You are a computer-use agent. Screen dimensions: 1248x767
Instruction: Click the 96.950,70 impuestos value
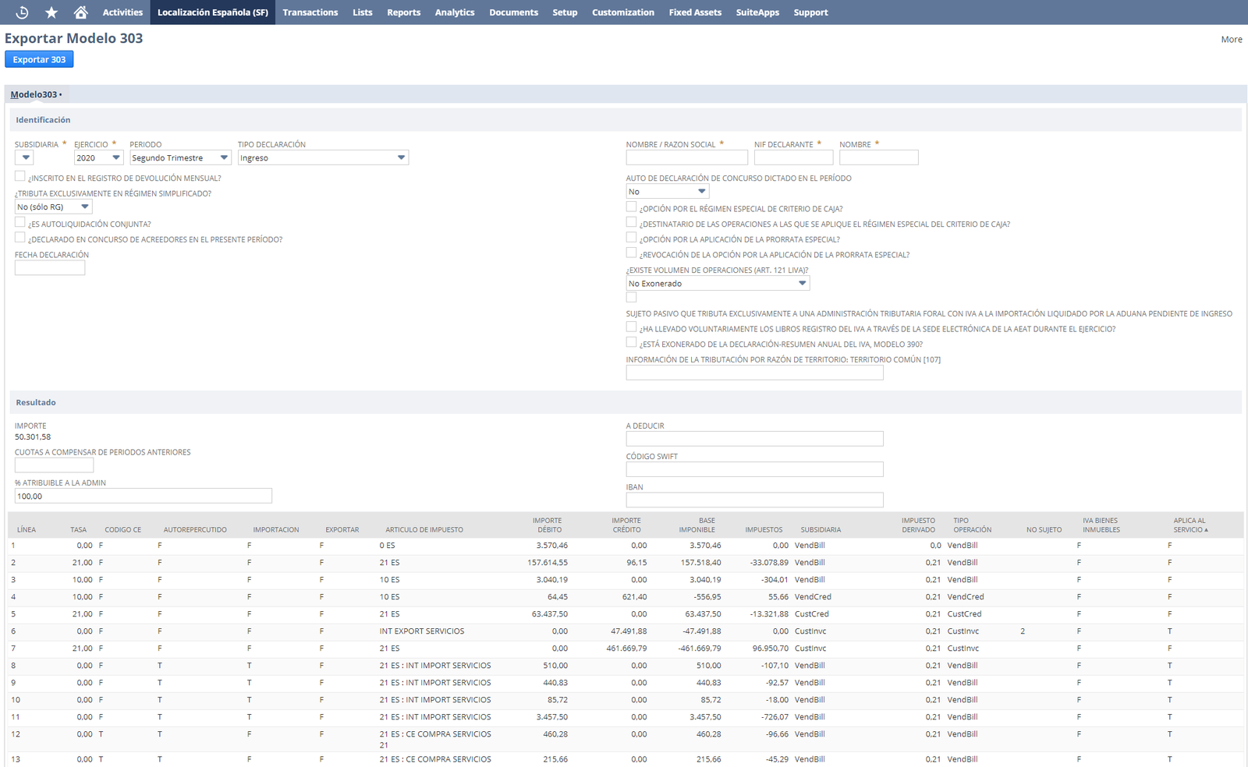(x=770, y=649)
